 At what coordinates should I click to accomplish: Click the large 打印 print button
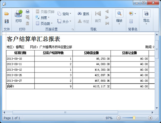(x=19, y=16)
